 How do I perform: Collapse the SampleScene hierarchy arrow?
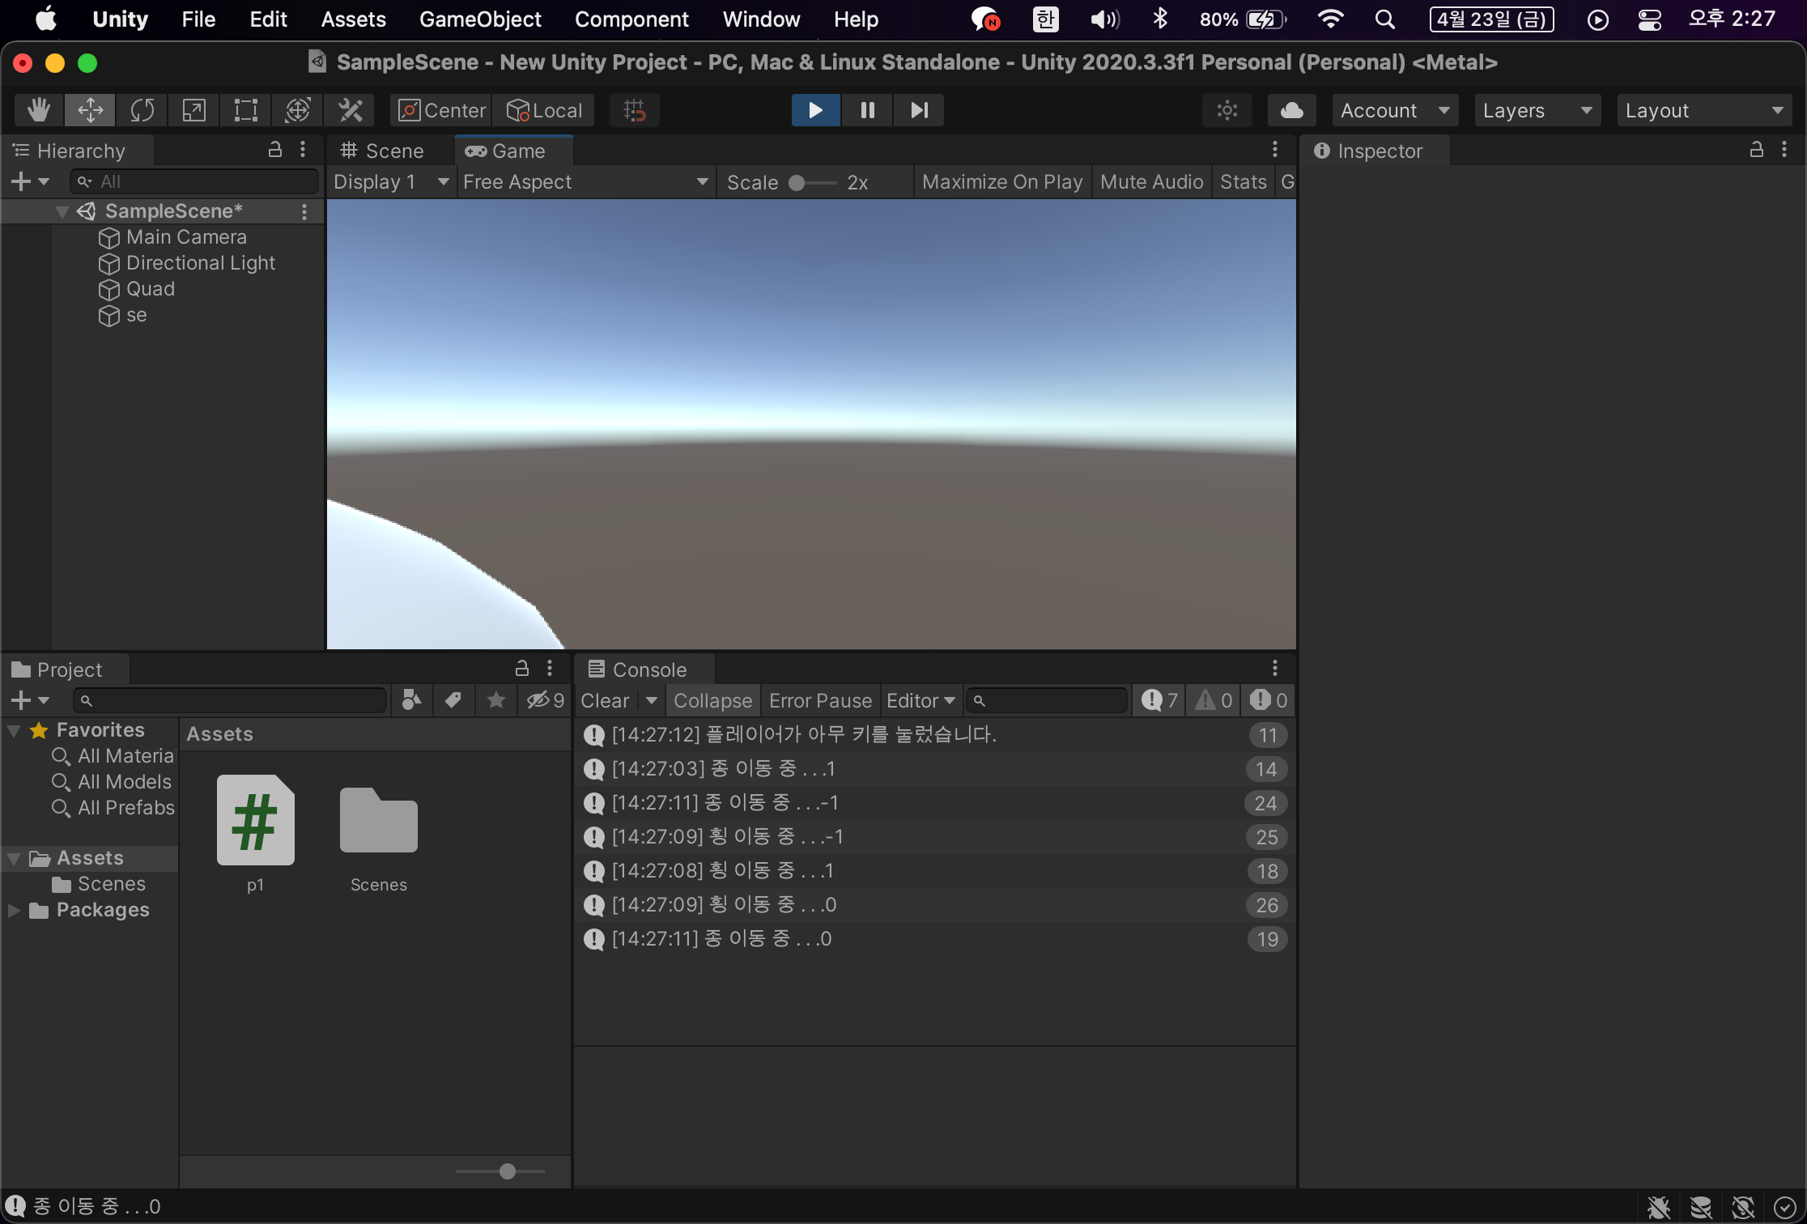[62, 211]
